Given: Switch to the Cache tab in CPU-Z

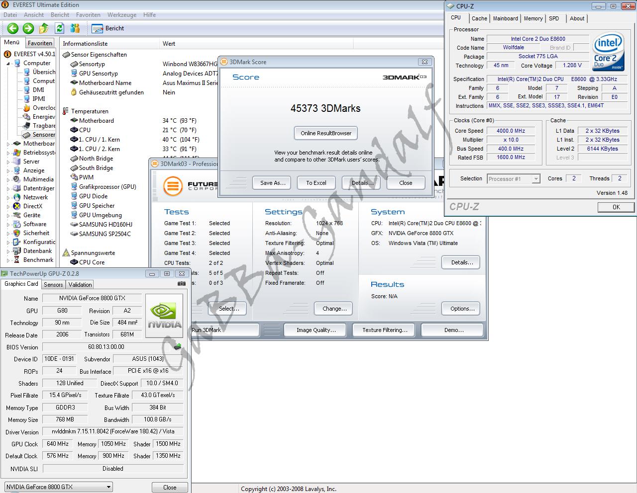Looking at the screenshot, I should coord(479,18).
